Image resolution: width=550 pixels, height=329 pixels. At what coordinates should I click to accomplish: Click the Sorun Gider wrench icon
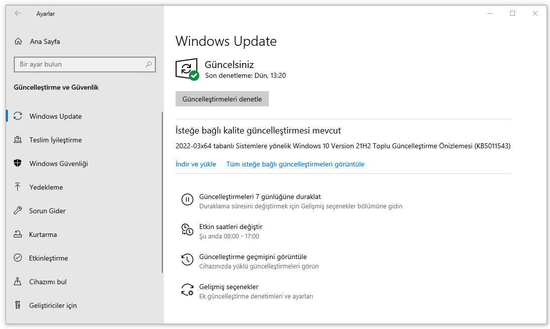click(x=18, y=211)
